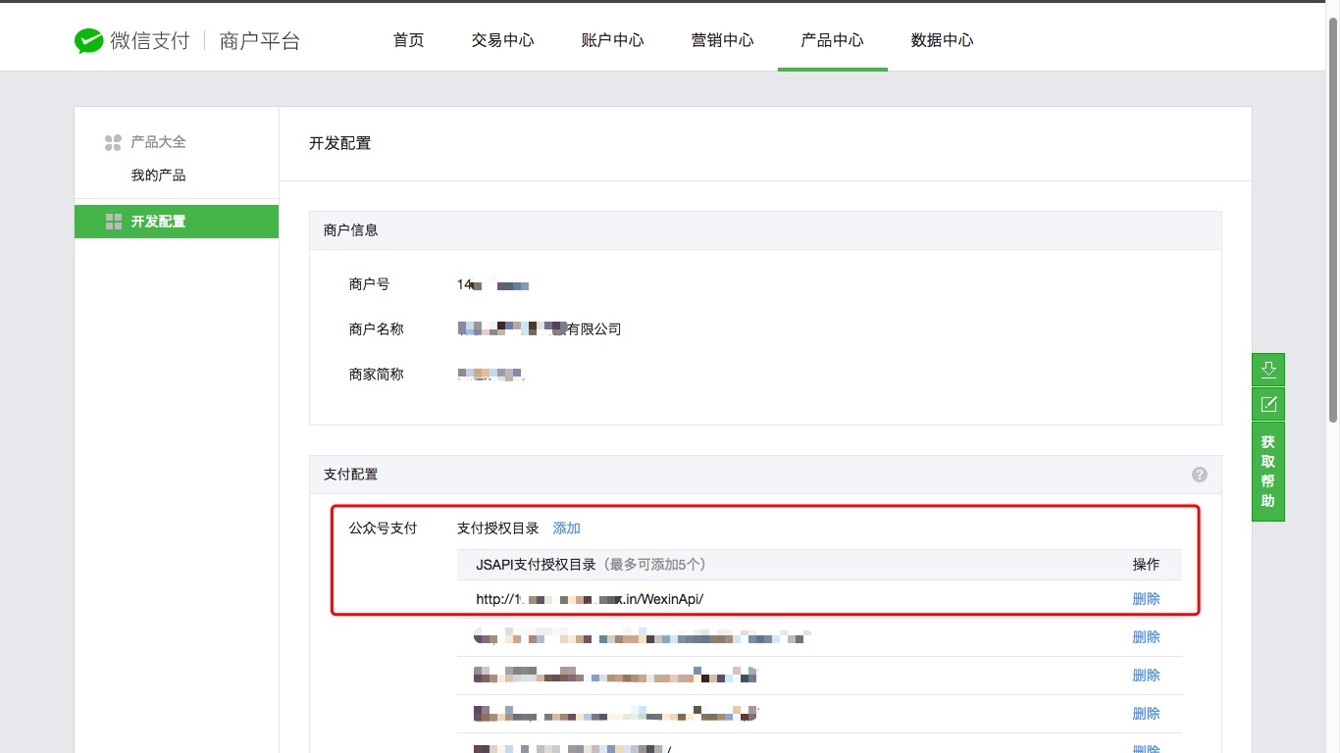Open 产品大全 in the sidebar

pyautogui.click(x=158, y=142)
